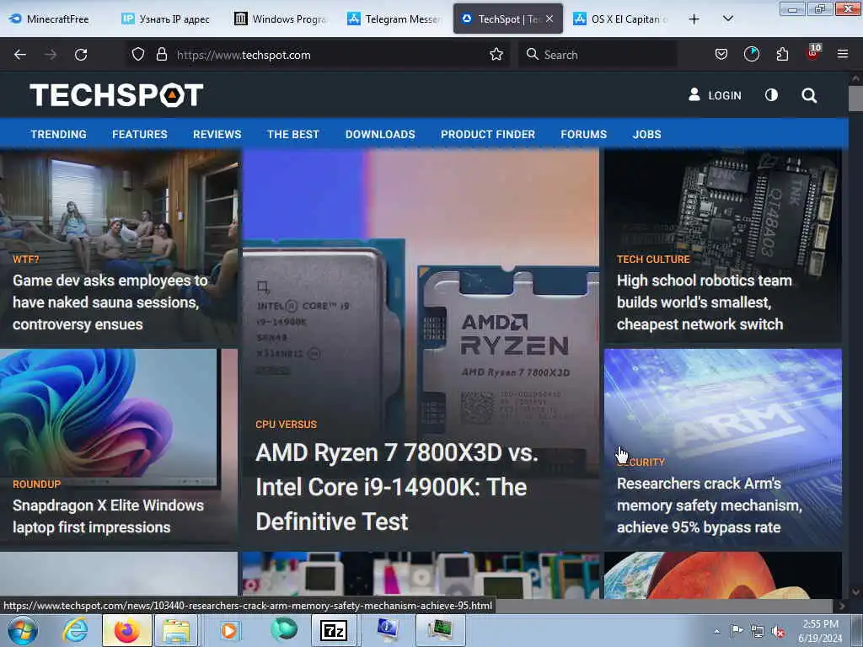Open the clock showing 2:55 PM
Image resolution: width=863 pixels, height=647 pixels.
(820, 631)
